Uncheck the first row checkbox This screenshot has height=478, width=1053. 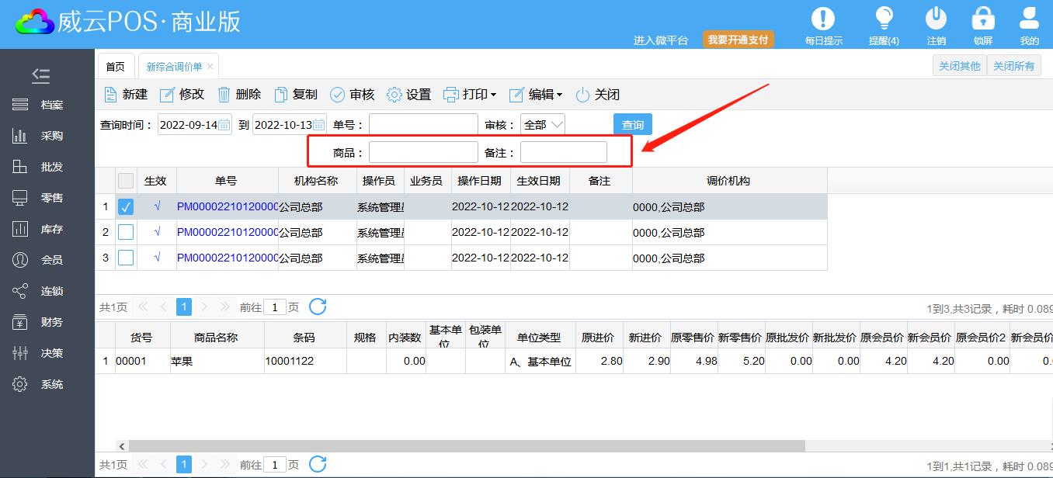click(126, 207)
